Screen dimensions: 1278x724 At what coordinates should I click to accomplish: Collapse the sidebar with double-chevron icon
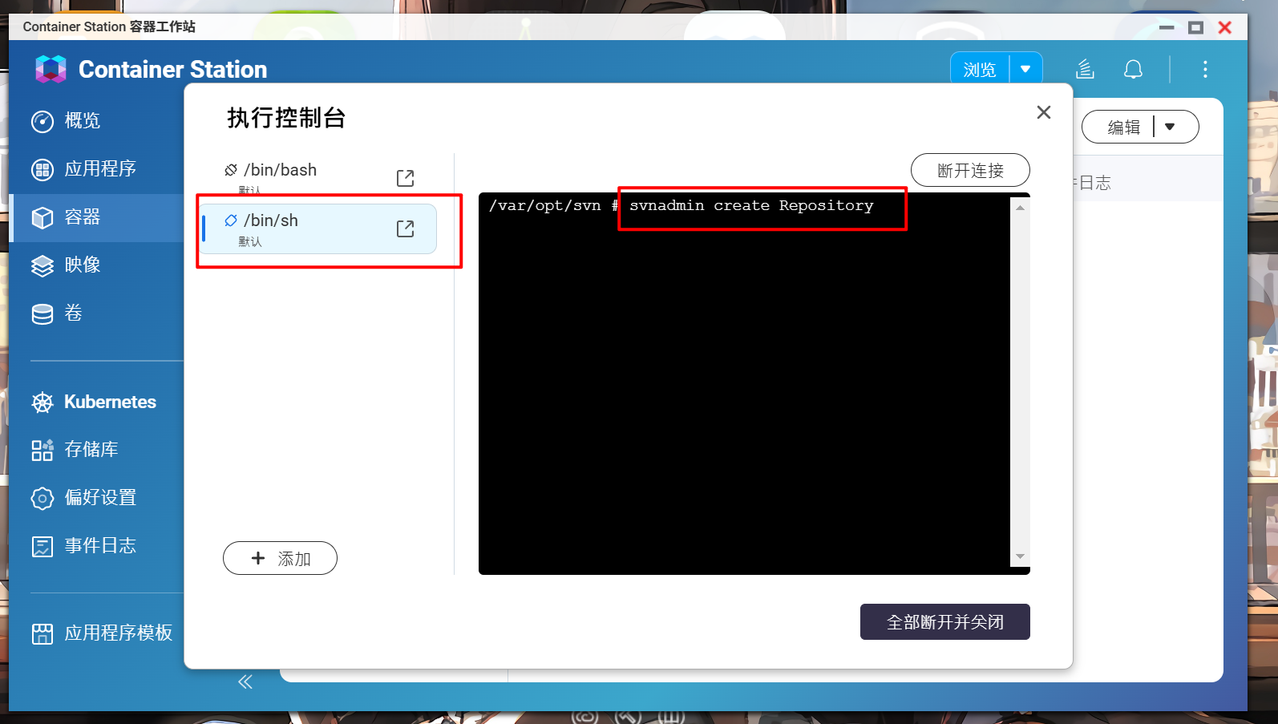click(245, 682)
